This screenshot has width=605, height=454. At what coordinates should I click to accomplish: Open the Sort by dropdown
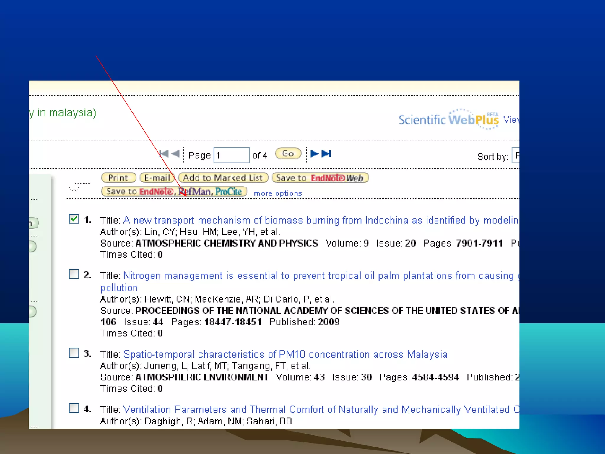(x=515, y=155)
